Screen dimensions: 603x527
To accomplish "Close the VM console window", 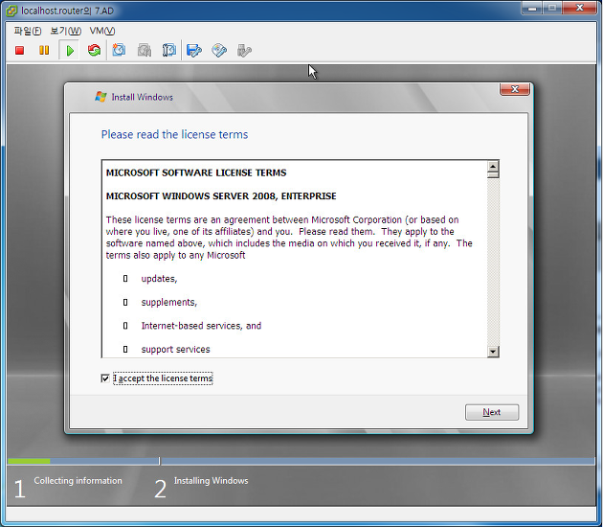I will pos(580,9).
